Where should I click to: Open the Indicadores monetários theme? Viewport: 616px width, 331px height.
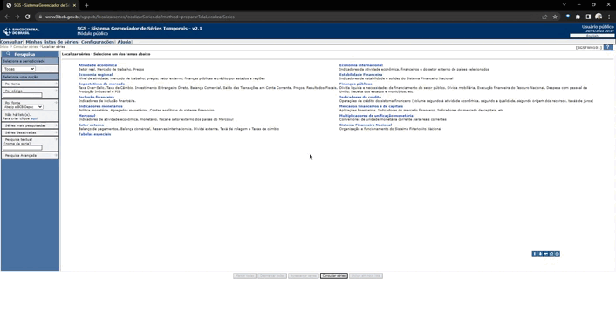[100, 106]
